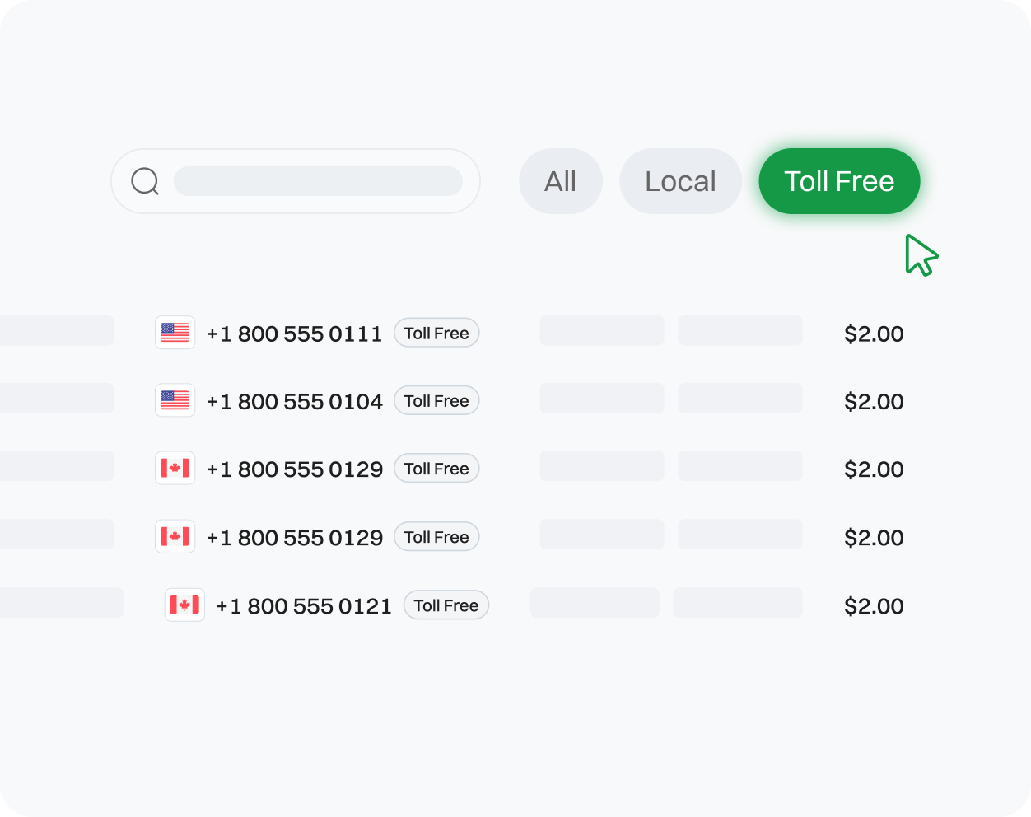This screenshot has width=1031, height=817.
Task: Click Toll Free badge next to 0104 number
Action: click(x=436, y=401)
